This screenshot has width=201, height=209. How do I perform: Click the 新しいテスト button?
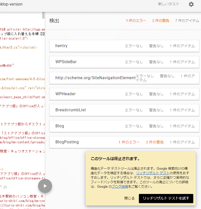[x=168, y=4]
